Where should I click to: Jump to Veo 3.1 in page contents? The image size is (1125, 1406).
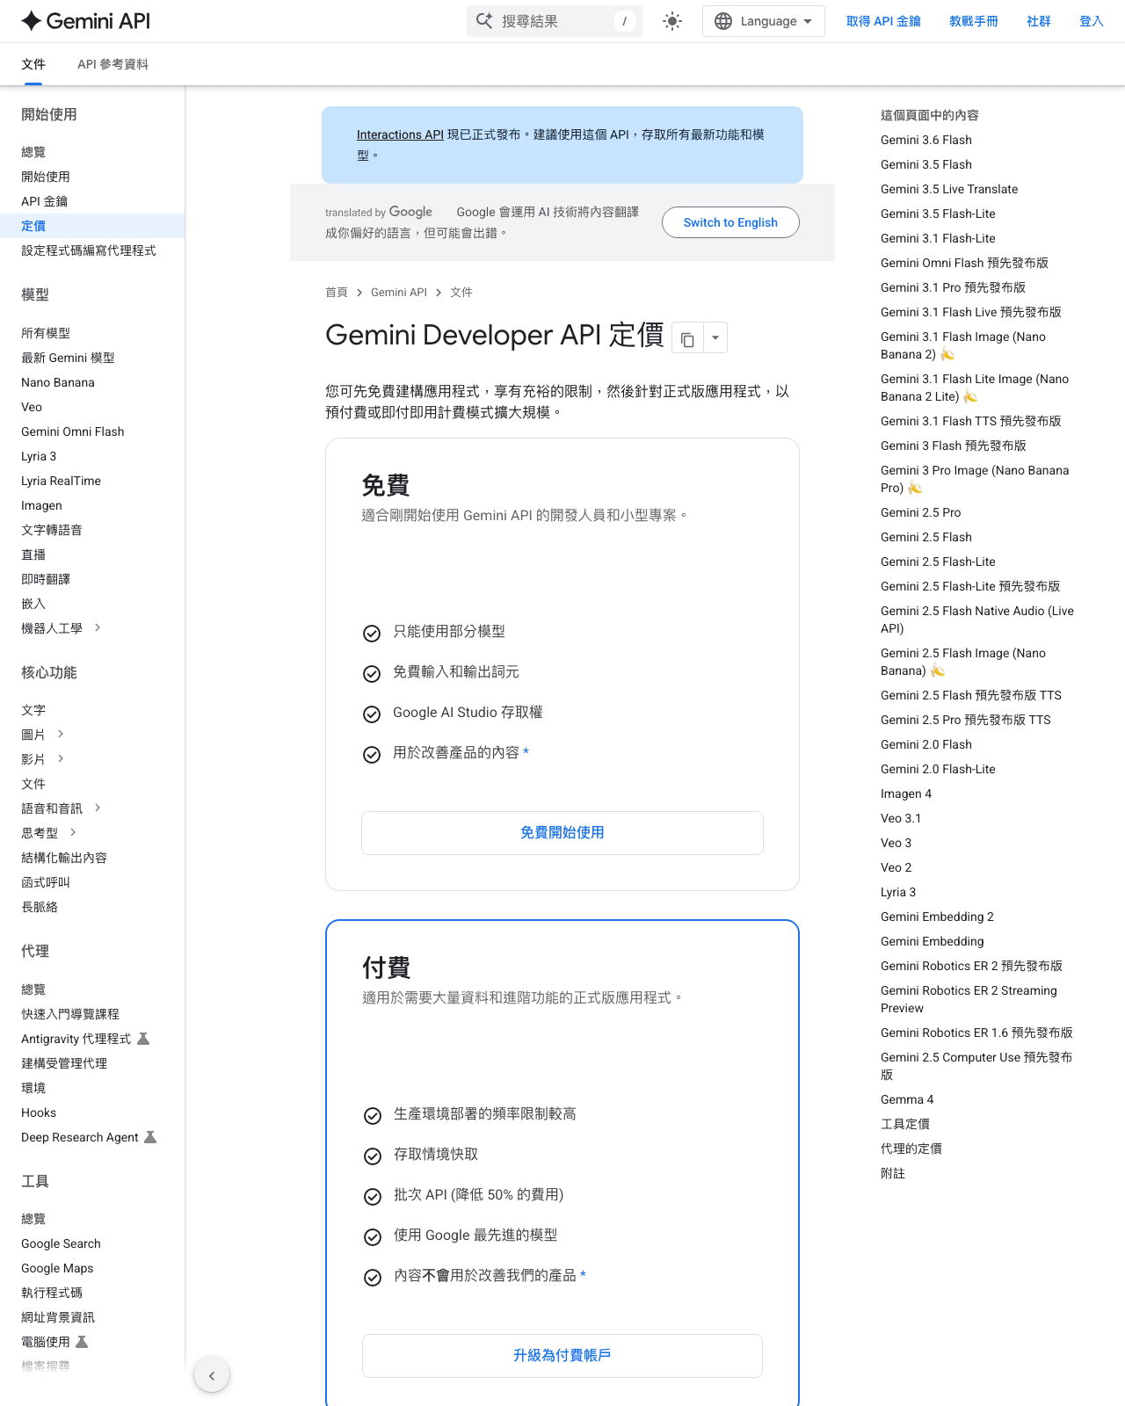[x=901, y=818]
